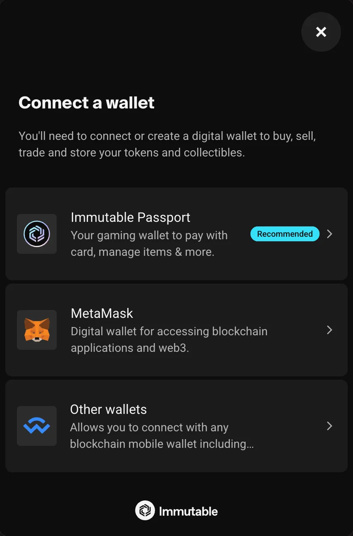Click the "Connect a wallet" heading
The height and width of the screenshot is (536, 353).
click(86, 103)
